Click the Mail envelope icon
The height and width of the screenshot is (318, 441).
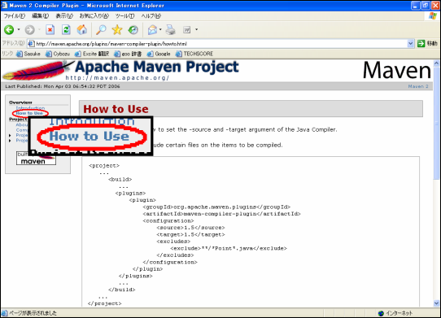coord(152,29)
